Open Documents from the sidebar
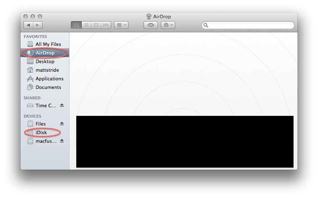The width and height of the screenshot is (318, 198). point(45,88)
